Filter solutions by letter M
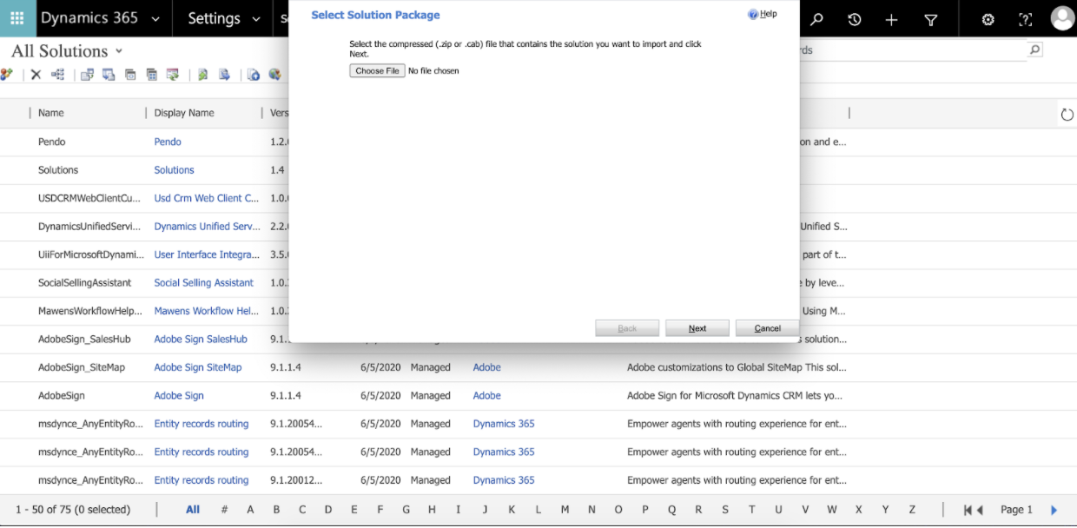 [565, 510]
